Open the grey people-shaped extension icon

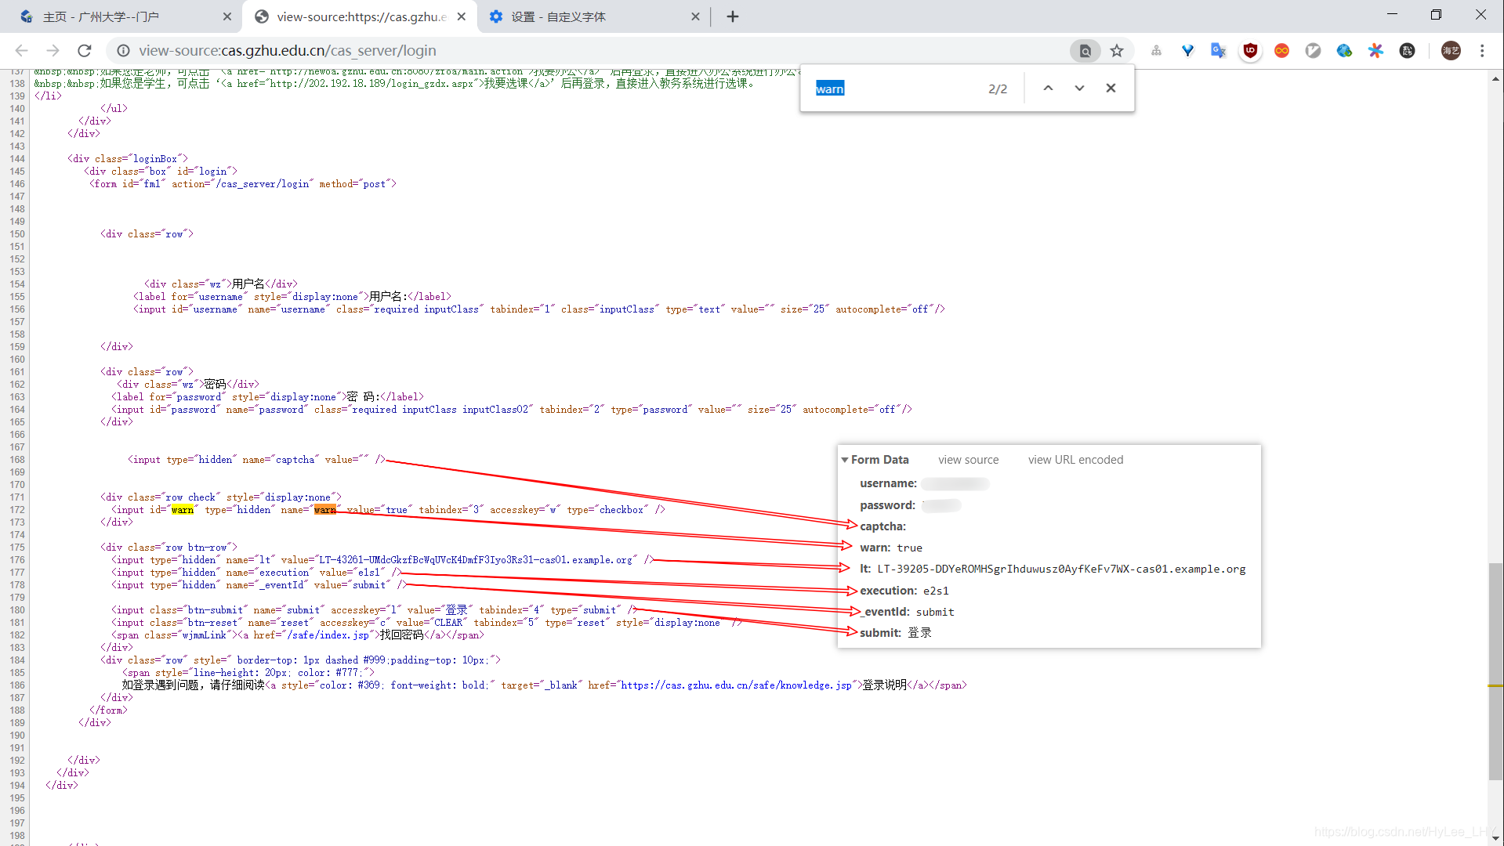pyautogui.click(x=1156, y=51)
